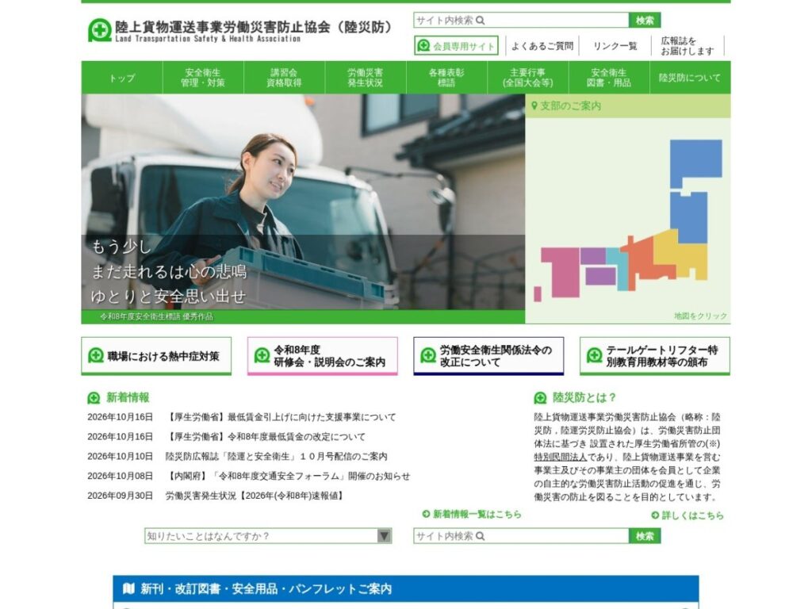Open news 令和8年度交通安全フォーラム 開催のお知らせ
This screenshot has width=812, height=609.
[x=288, y=476]
